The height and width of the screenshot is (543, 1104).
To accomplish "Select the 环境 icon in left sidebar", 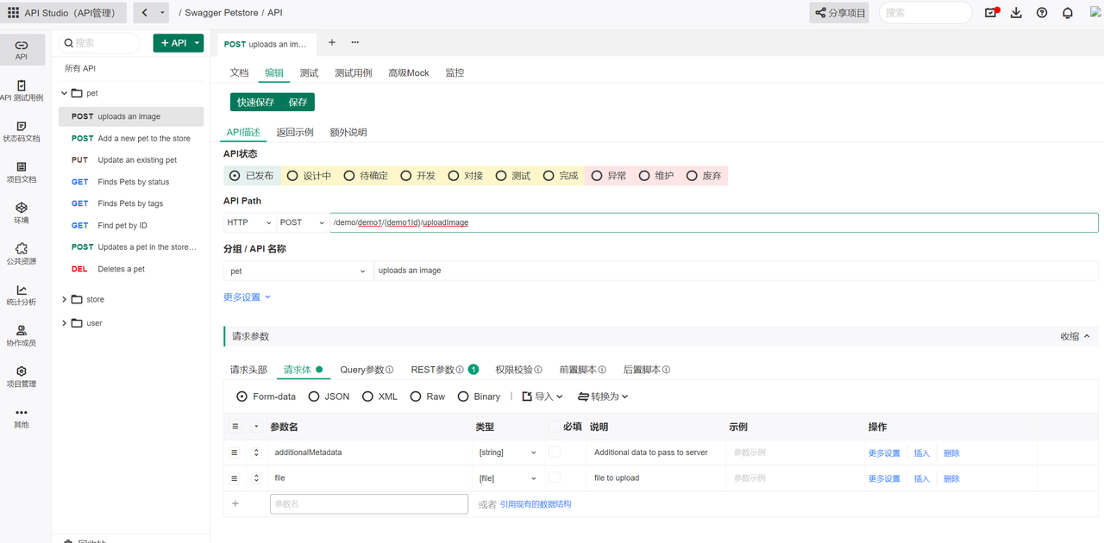I will 22,212.
